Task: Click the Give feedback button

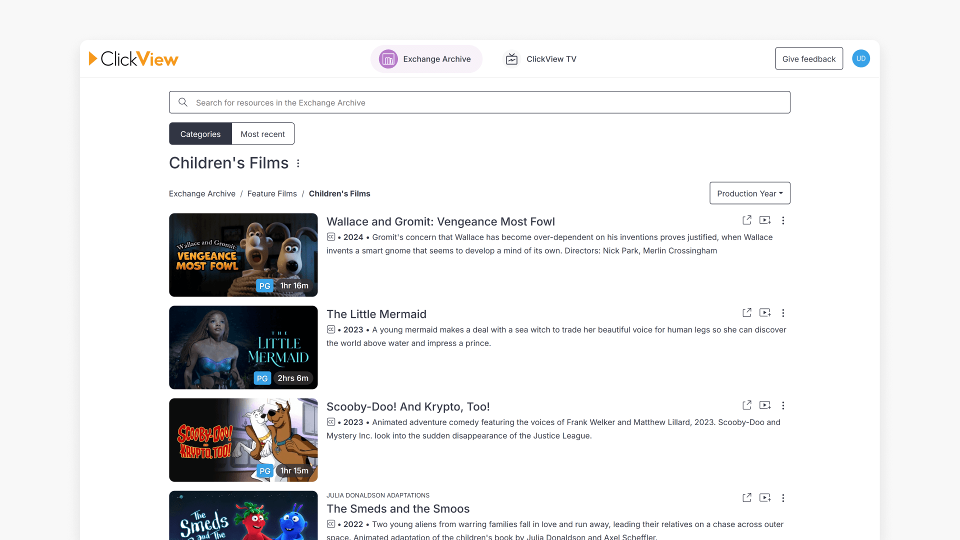Action: point(808,59)
